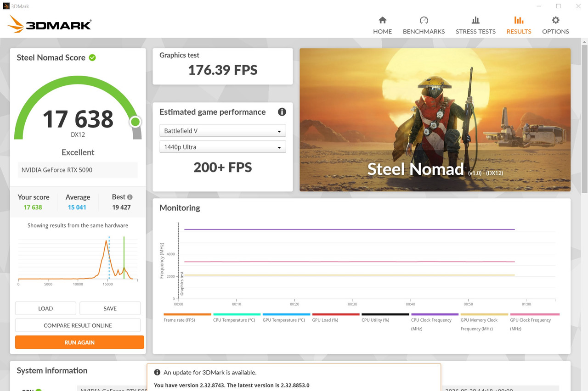This screenshot has width=588, height=391.
Task: Toggle the GPU Temperature legend swatch
Action: (x=286, y=314)
